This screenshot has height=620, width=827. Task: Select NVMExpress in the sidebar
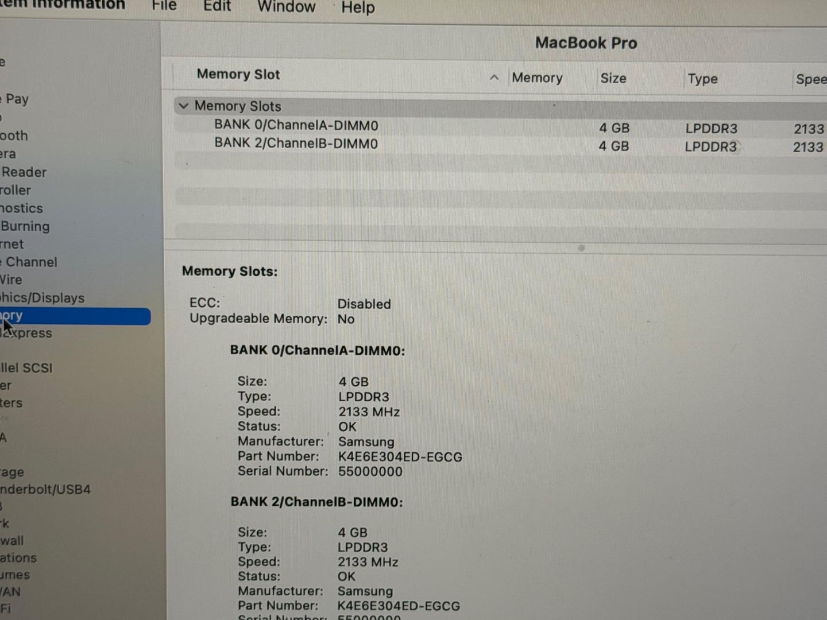[26, 333]
